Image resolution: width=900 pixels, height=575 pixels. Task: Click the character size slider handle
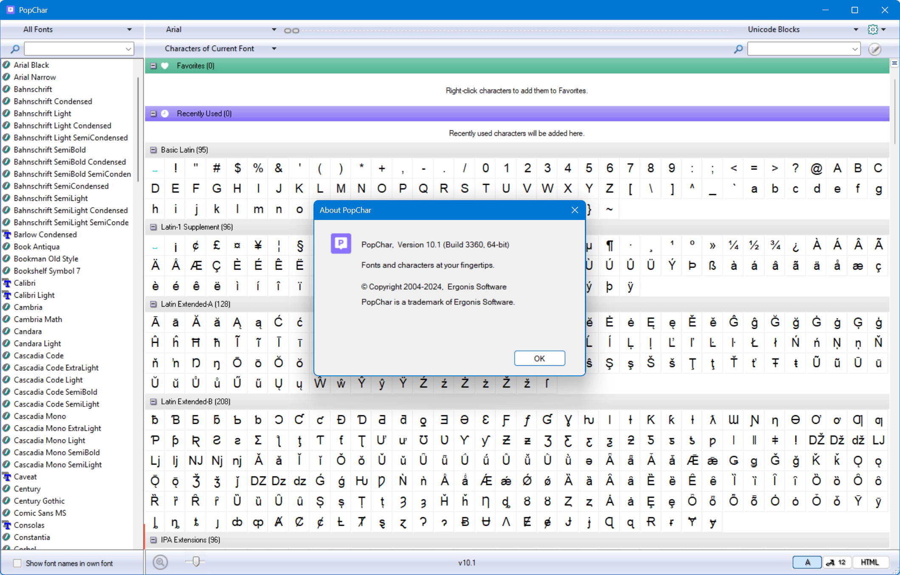click(196, 561)
